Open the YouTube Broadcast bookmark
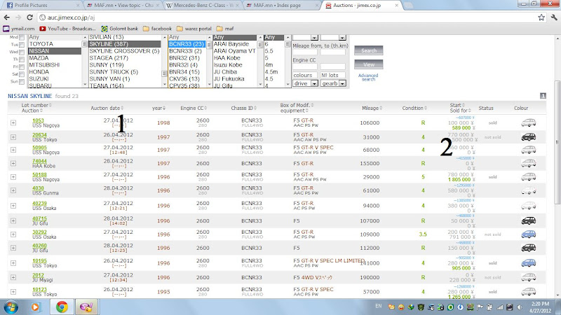 tap(67, 29)
